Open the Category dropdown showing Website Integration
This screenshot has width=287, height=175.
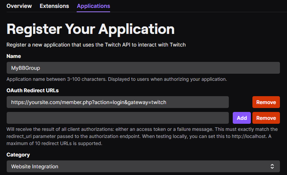click(x=143, y=166)
